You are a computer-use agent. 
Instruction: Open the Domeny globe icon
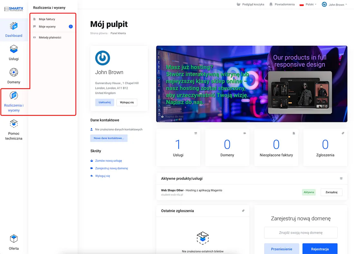click(14, 72)
